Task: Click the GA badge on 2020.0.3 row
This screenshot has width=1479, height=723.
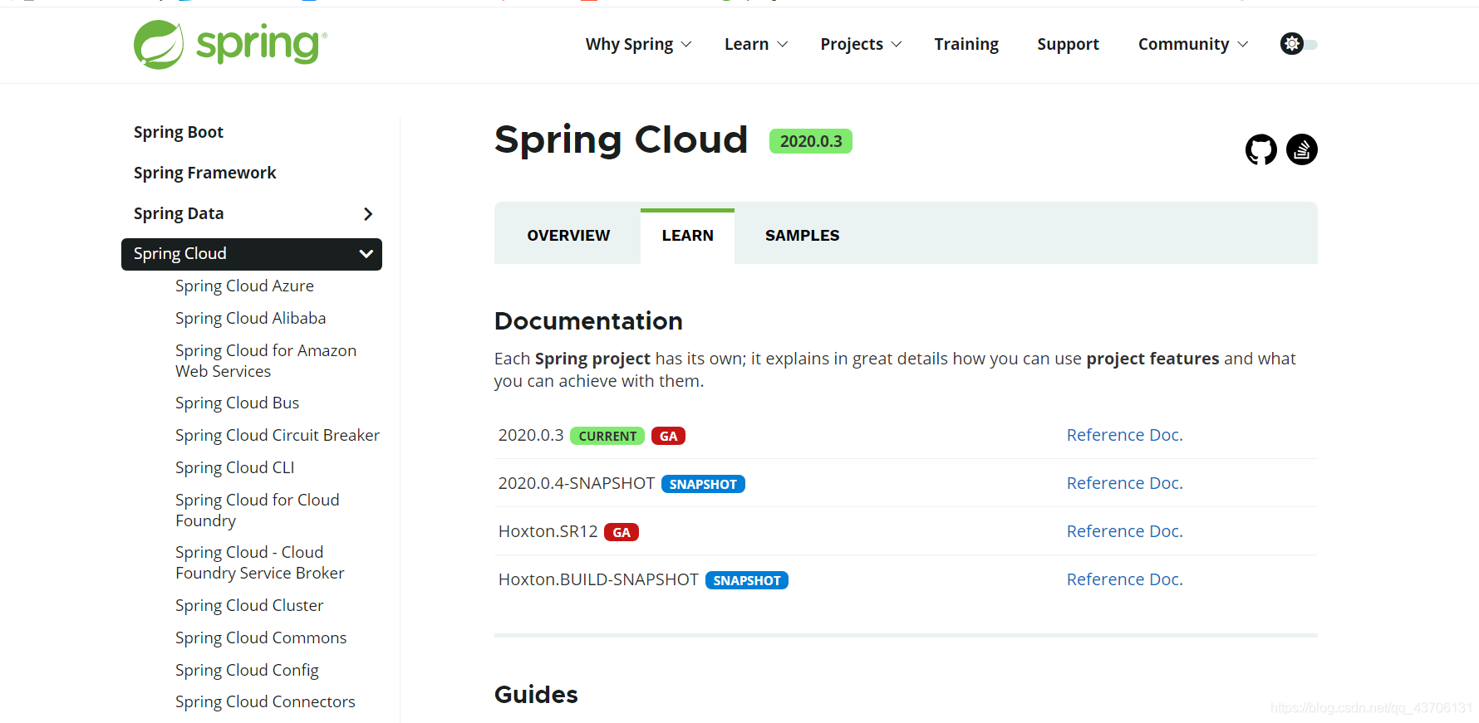Action: (x=668, y=436)
